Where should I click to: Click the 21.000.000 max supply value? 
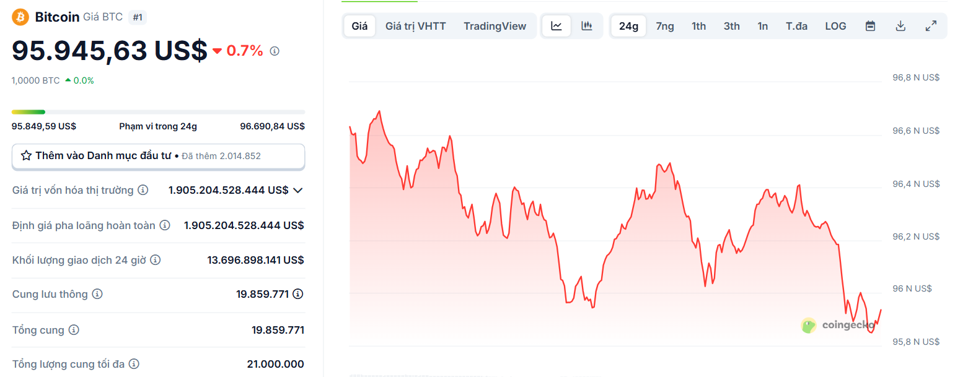coord(275,364)
